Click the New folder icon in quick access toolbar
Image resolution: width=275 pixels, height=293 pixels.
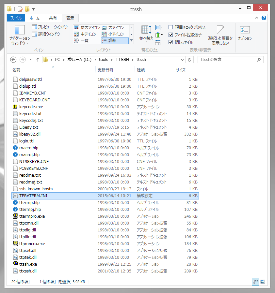pyautogui.click(x=27, y=9)
